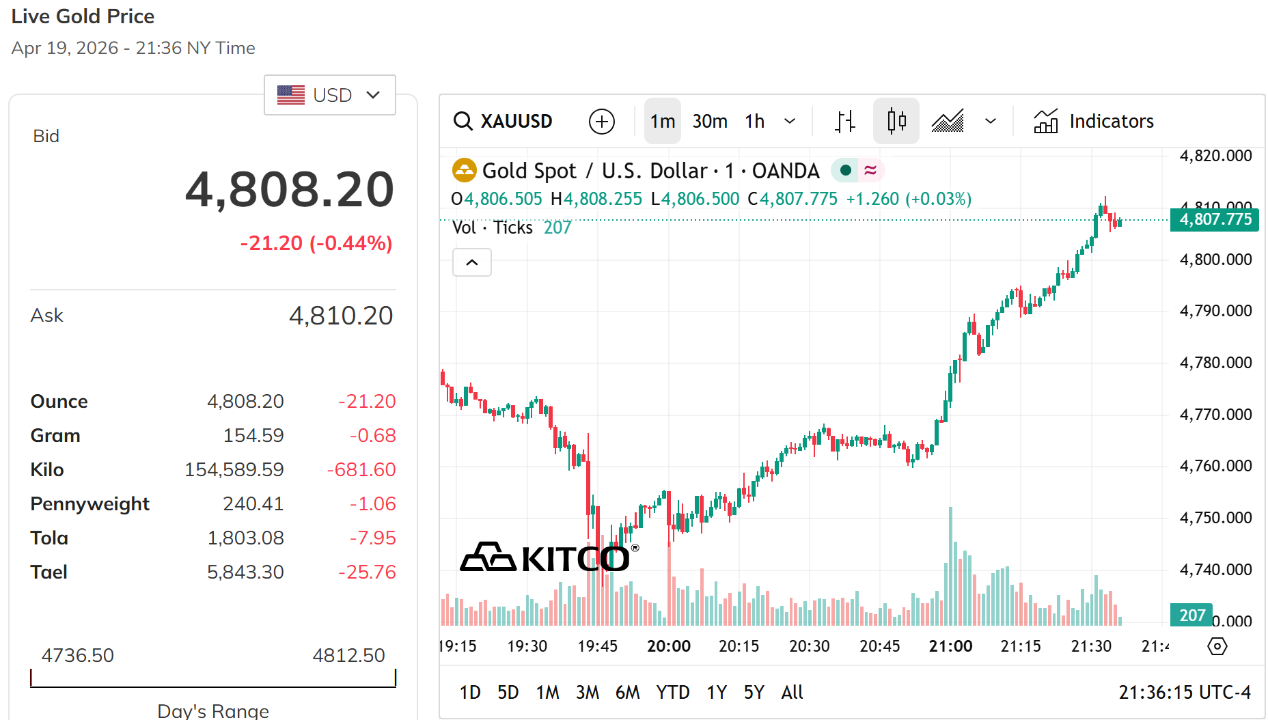The image size is (1268, 720).
Task: Select the candlestick chart style icon
Action: 896,122
